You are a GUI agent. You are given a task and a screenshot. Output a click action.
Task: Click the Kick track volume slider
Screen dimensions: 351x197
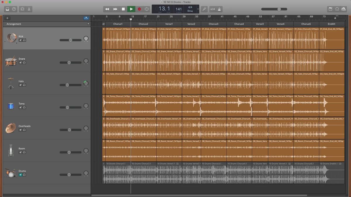click(x=70, y=40)
